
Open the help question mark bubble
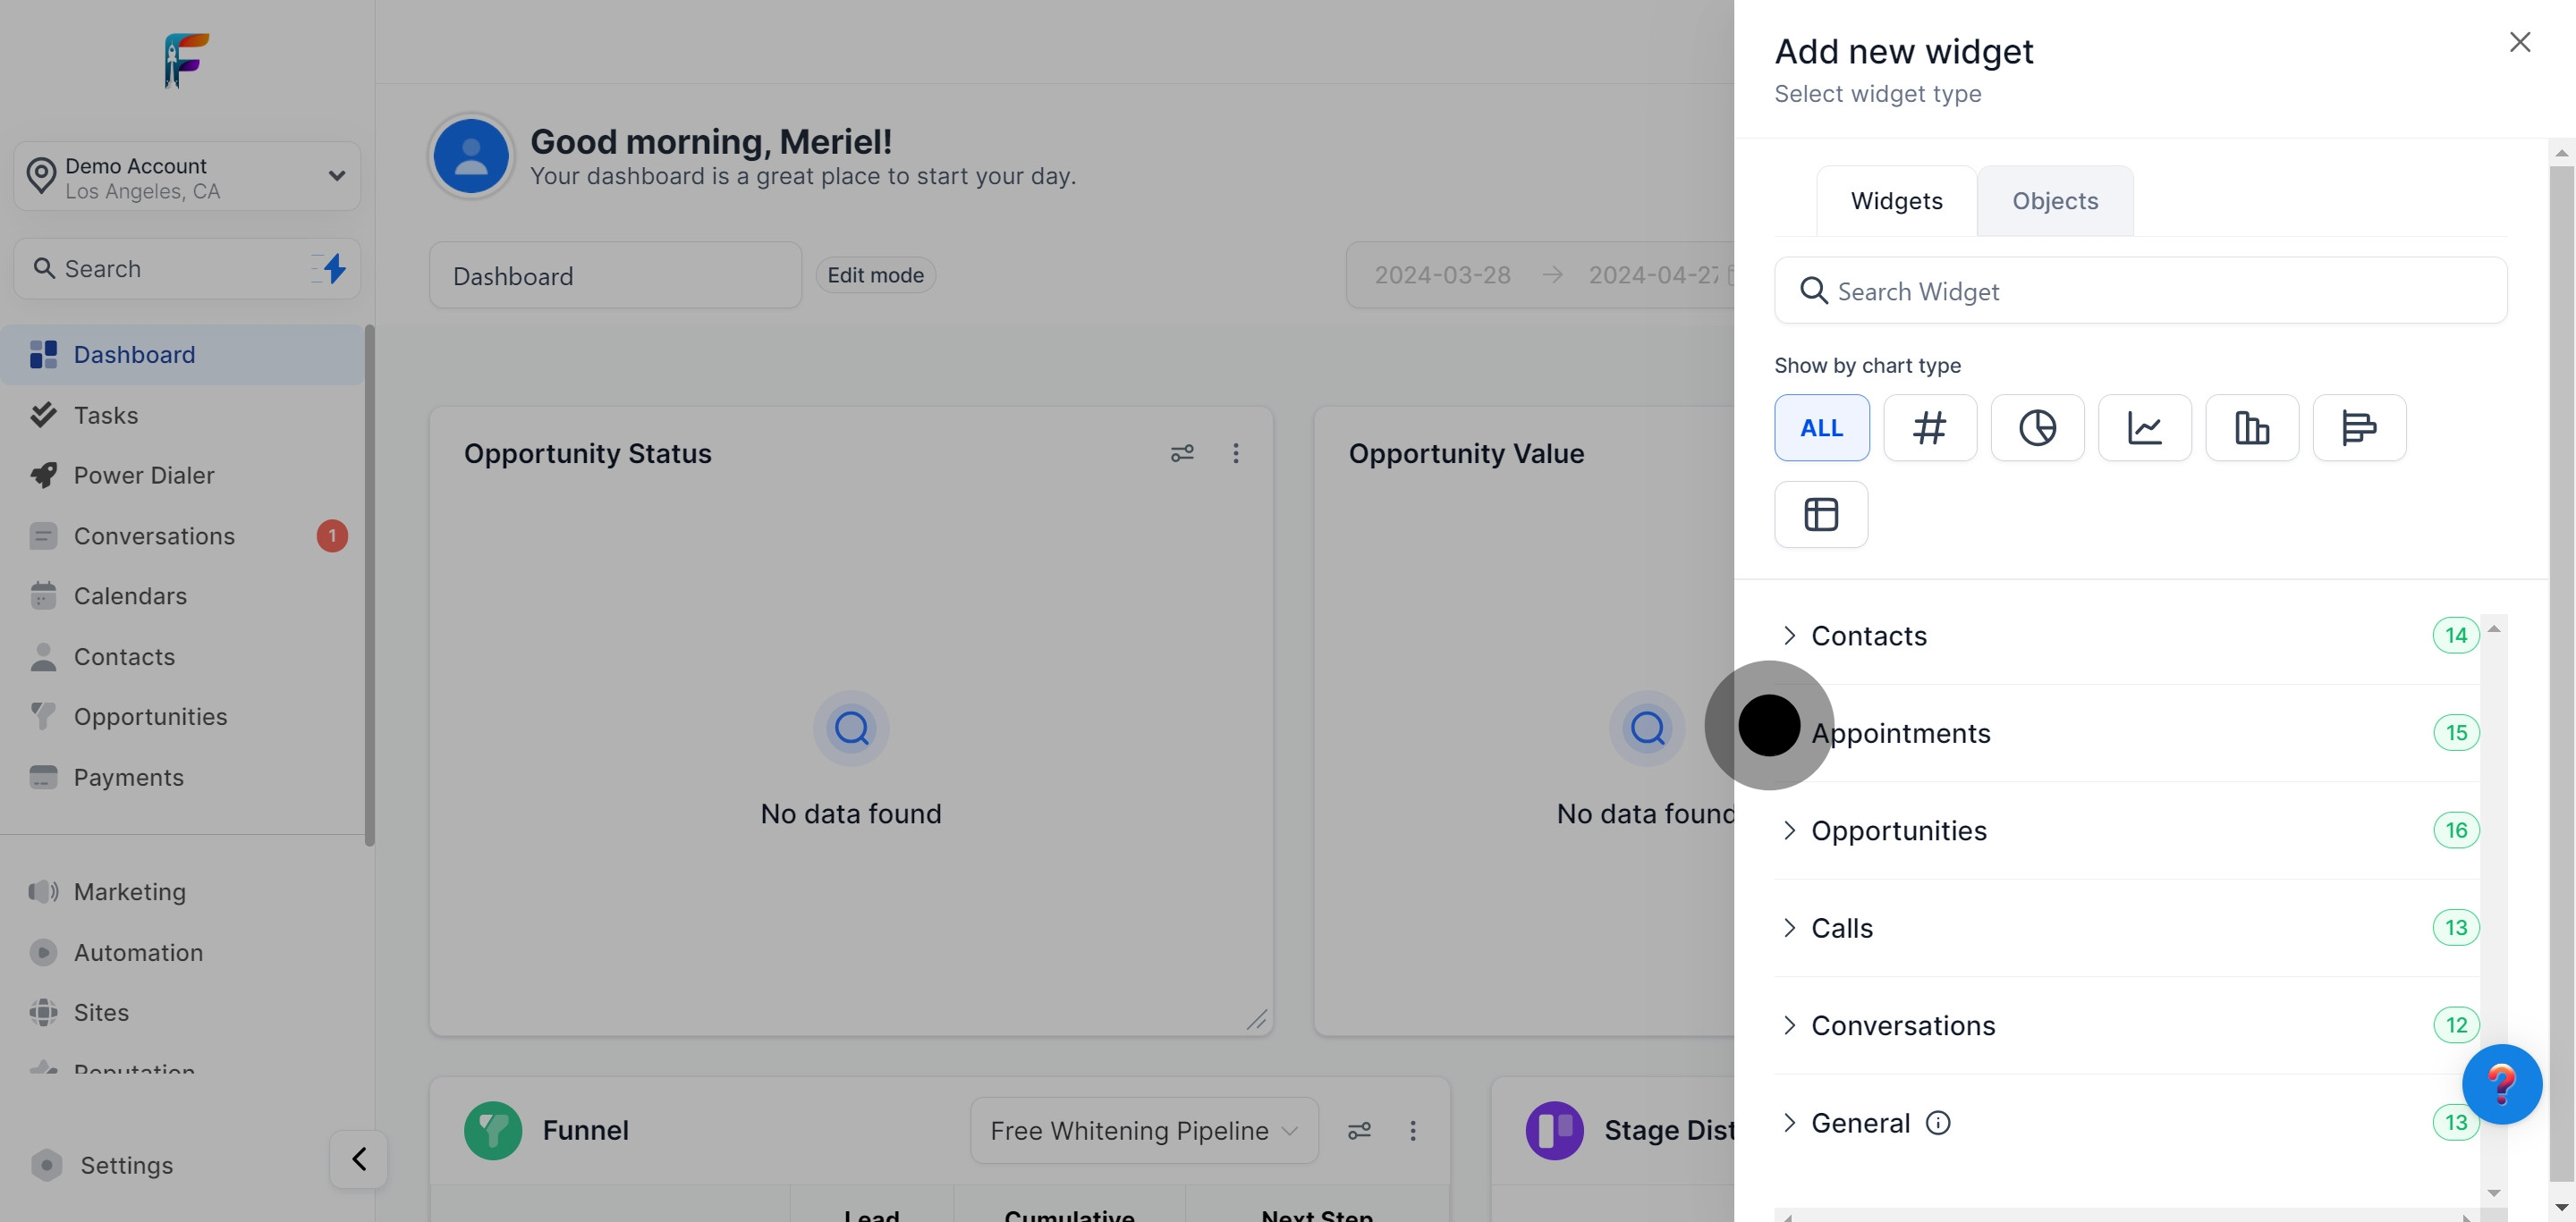pyautogui.click(x=2501, y=1084)
